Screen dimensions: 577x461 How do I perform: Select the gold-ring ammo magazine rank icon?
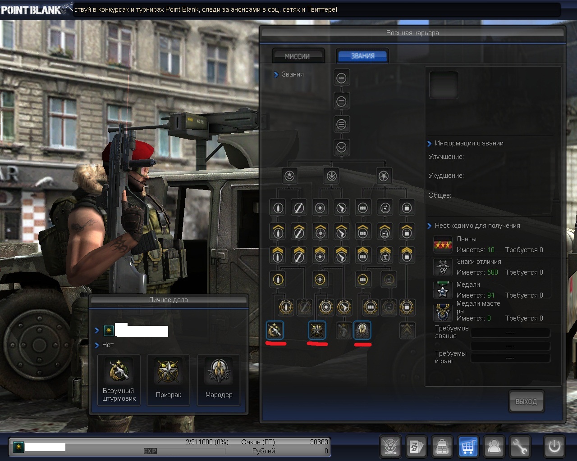(362, 280)
